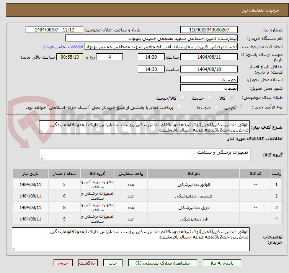This screenshot has width=289, height=273.
Task: Choose the 'کالا/خدمت' radio option
Action: click(x=177, y=98)
